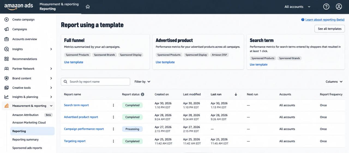Expand the Partner Network sidebar chevron
Viewport: 349px width, 153px height.
pyautogui.click(x=51, y=69)
